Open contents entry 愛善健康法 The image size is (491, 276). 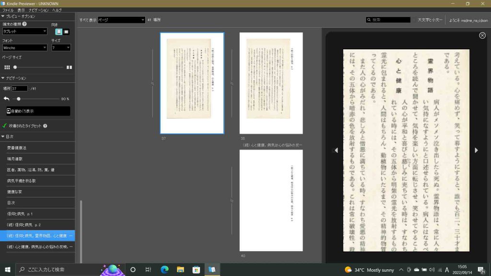coord(37,148)
